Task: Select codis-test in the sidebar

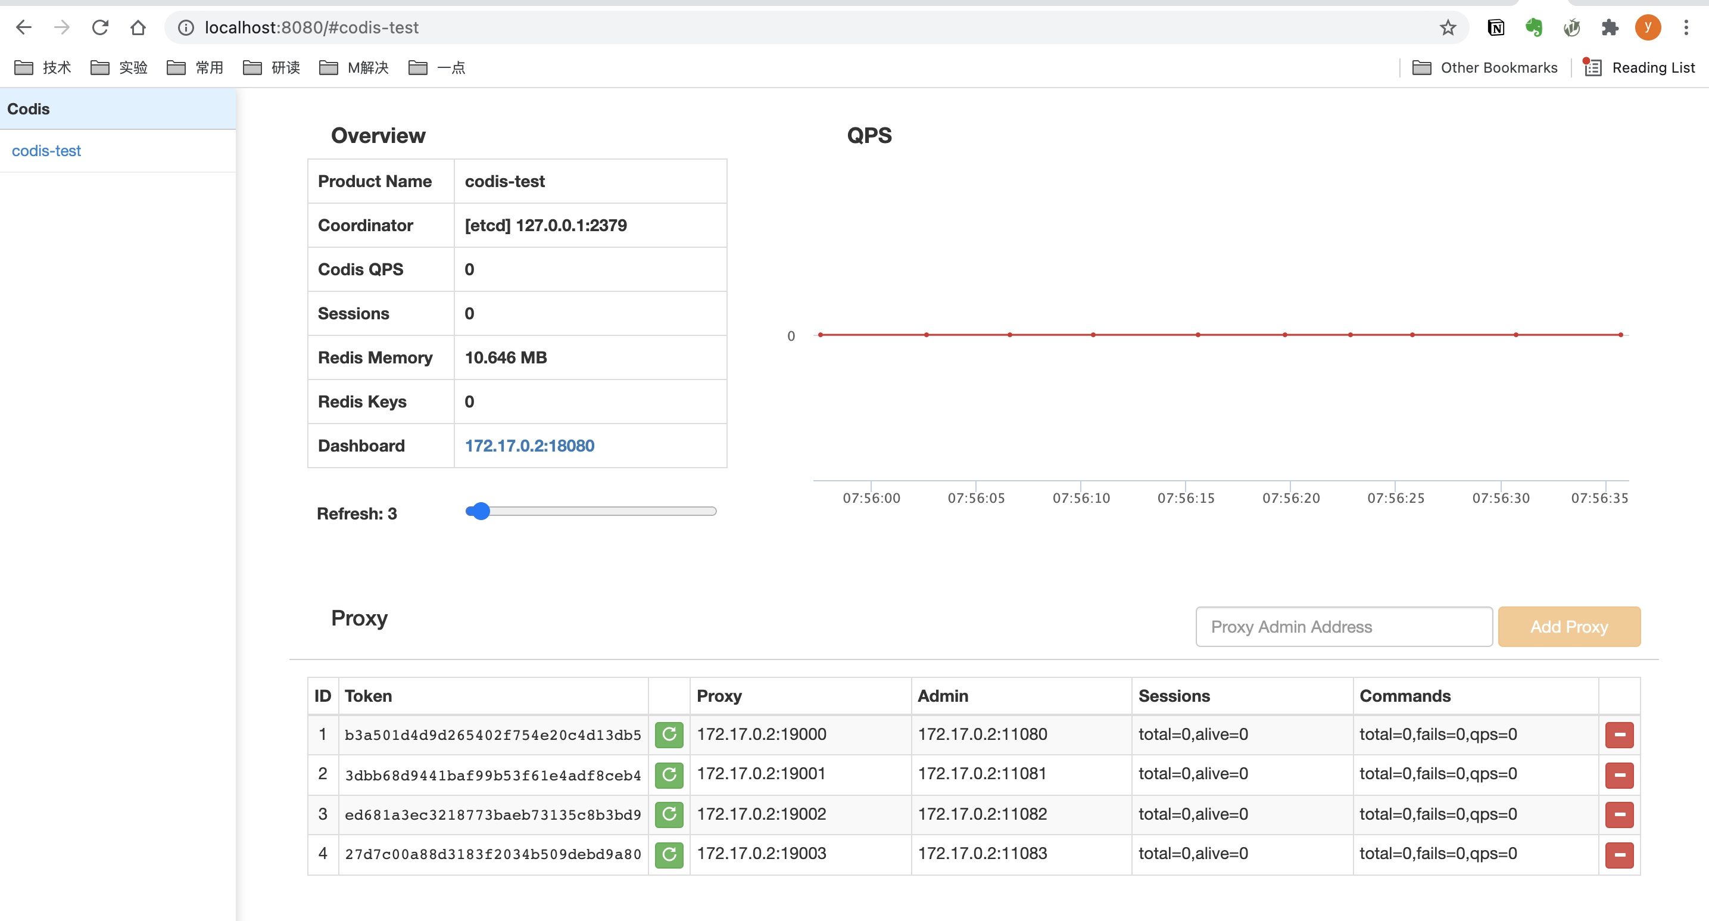Action: coord(46,151)
